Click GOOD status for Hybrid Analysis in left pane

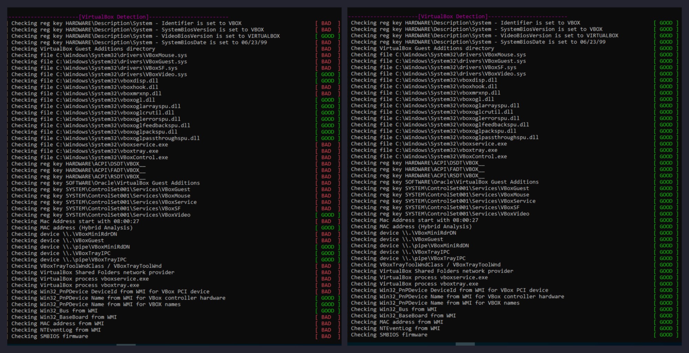tap(328, 228)
